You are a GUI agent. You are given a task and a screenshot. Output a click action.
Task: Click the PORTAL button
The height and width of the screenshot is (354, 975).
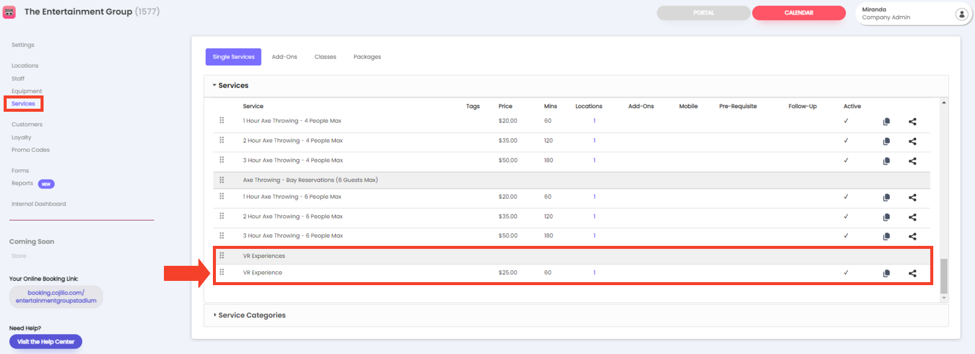click(703, 13)
